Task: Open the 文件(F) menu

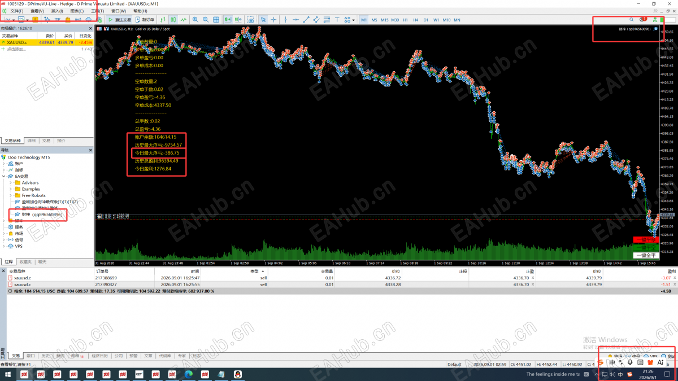Action: pyautogui.click(x=16, y=11)
